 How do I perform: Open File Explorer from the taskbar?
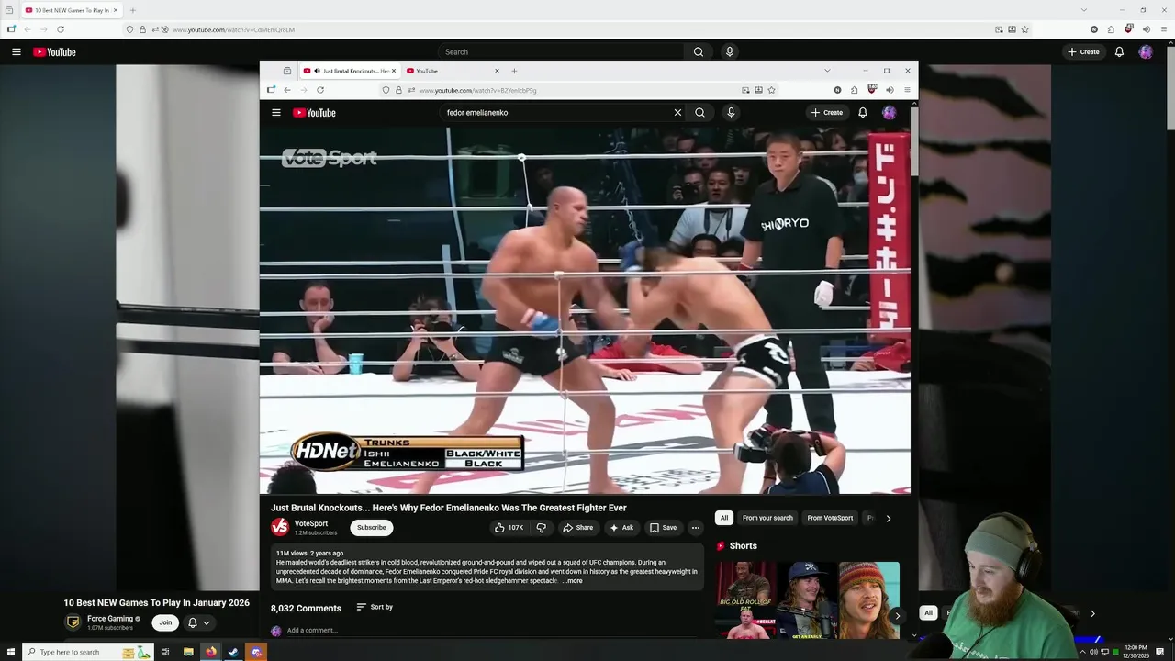[188, 652]
